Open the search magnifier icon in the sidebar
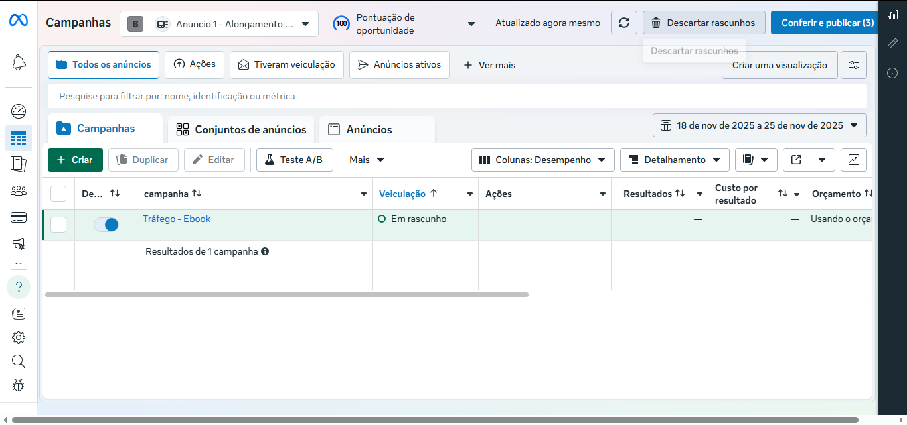 point(19,361)
